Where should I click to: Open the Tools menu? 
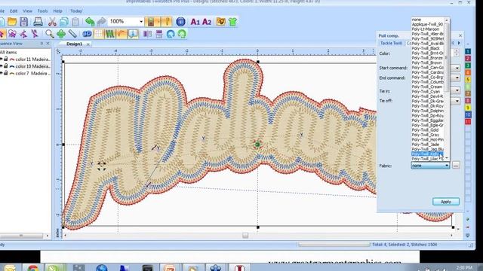42,11
